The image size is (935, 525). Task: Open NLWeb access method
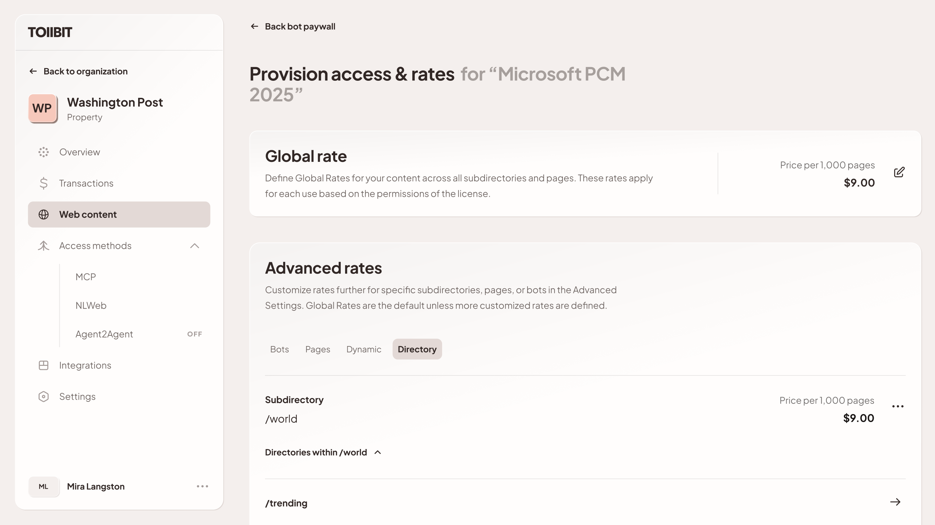[x=91, y=305]
